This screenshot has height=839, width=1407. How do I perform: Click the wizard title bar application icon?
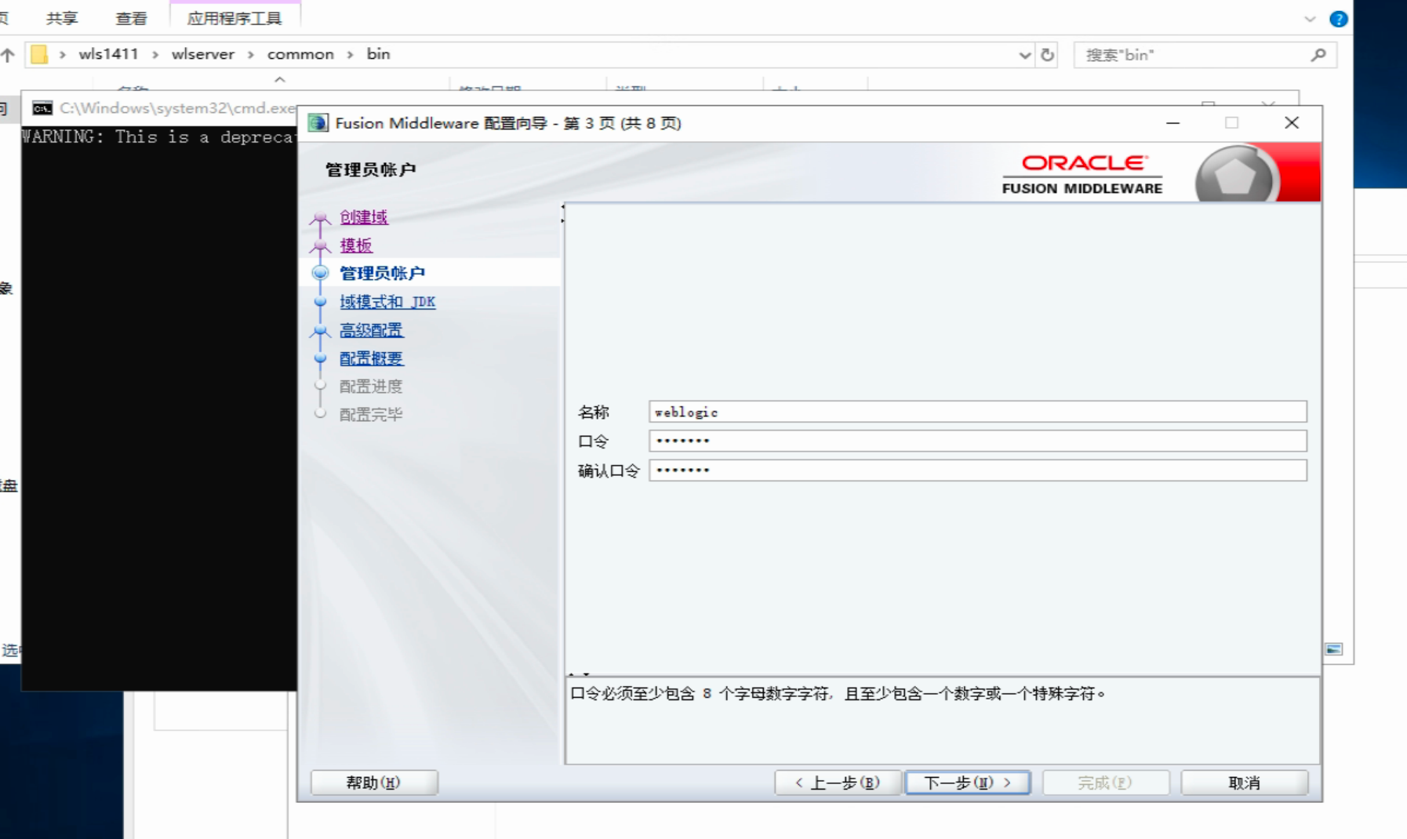[318, 123]
